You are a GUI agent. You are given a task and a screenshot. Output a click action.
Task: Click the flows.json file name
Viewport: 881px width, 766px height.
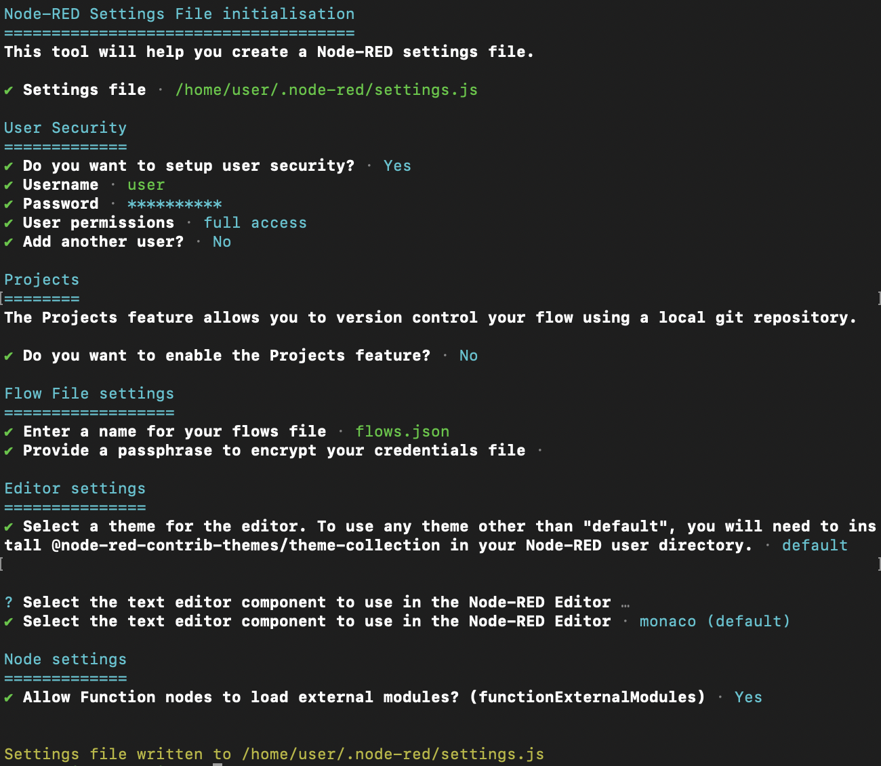click(x=403, y=432)
